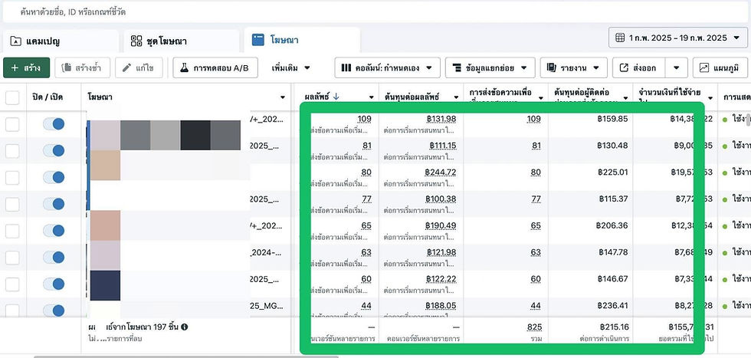
Task: Click the horizontal scrollbar at the bottom
Action: [x=185, y=356]
